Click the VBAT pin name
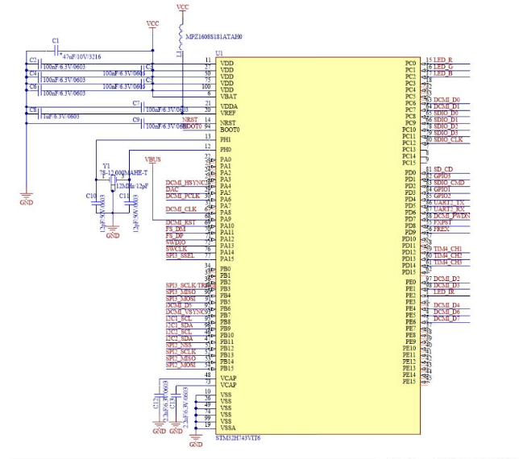519x459 pixels. pos(228,97)
